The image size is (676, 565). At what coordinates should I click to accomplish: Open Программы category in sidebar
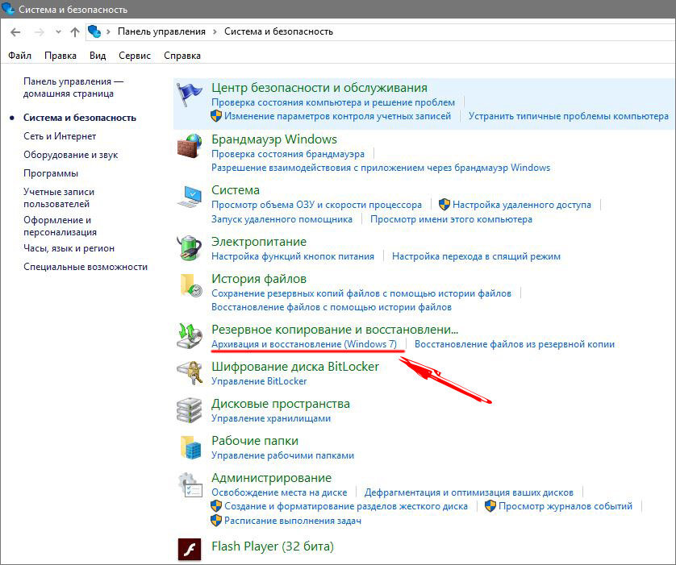tap(51, 173)
